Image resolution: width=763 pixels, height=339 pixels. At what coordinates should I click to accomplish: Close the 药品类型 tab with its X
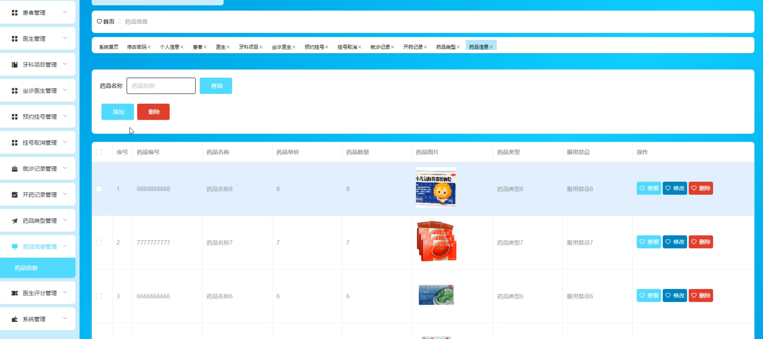click(458, 47)
